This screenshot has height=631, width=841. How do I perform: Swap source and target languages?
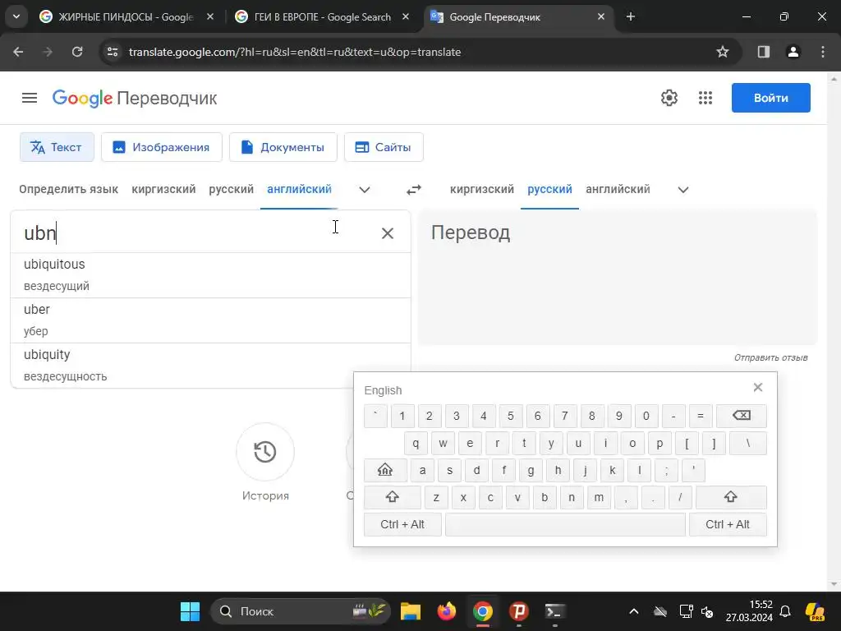[x=414, y=190]
